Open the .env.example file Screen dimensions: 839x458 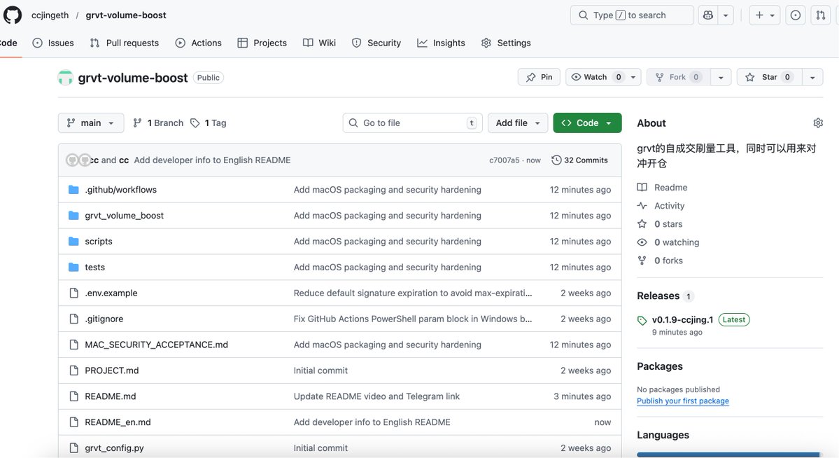[111, 293]
